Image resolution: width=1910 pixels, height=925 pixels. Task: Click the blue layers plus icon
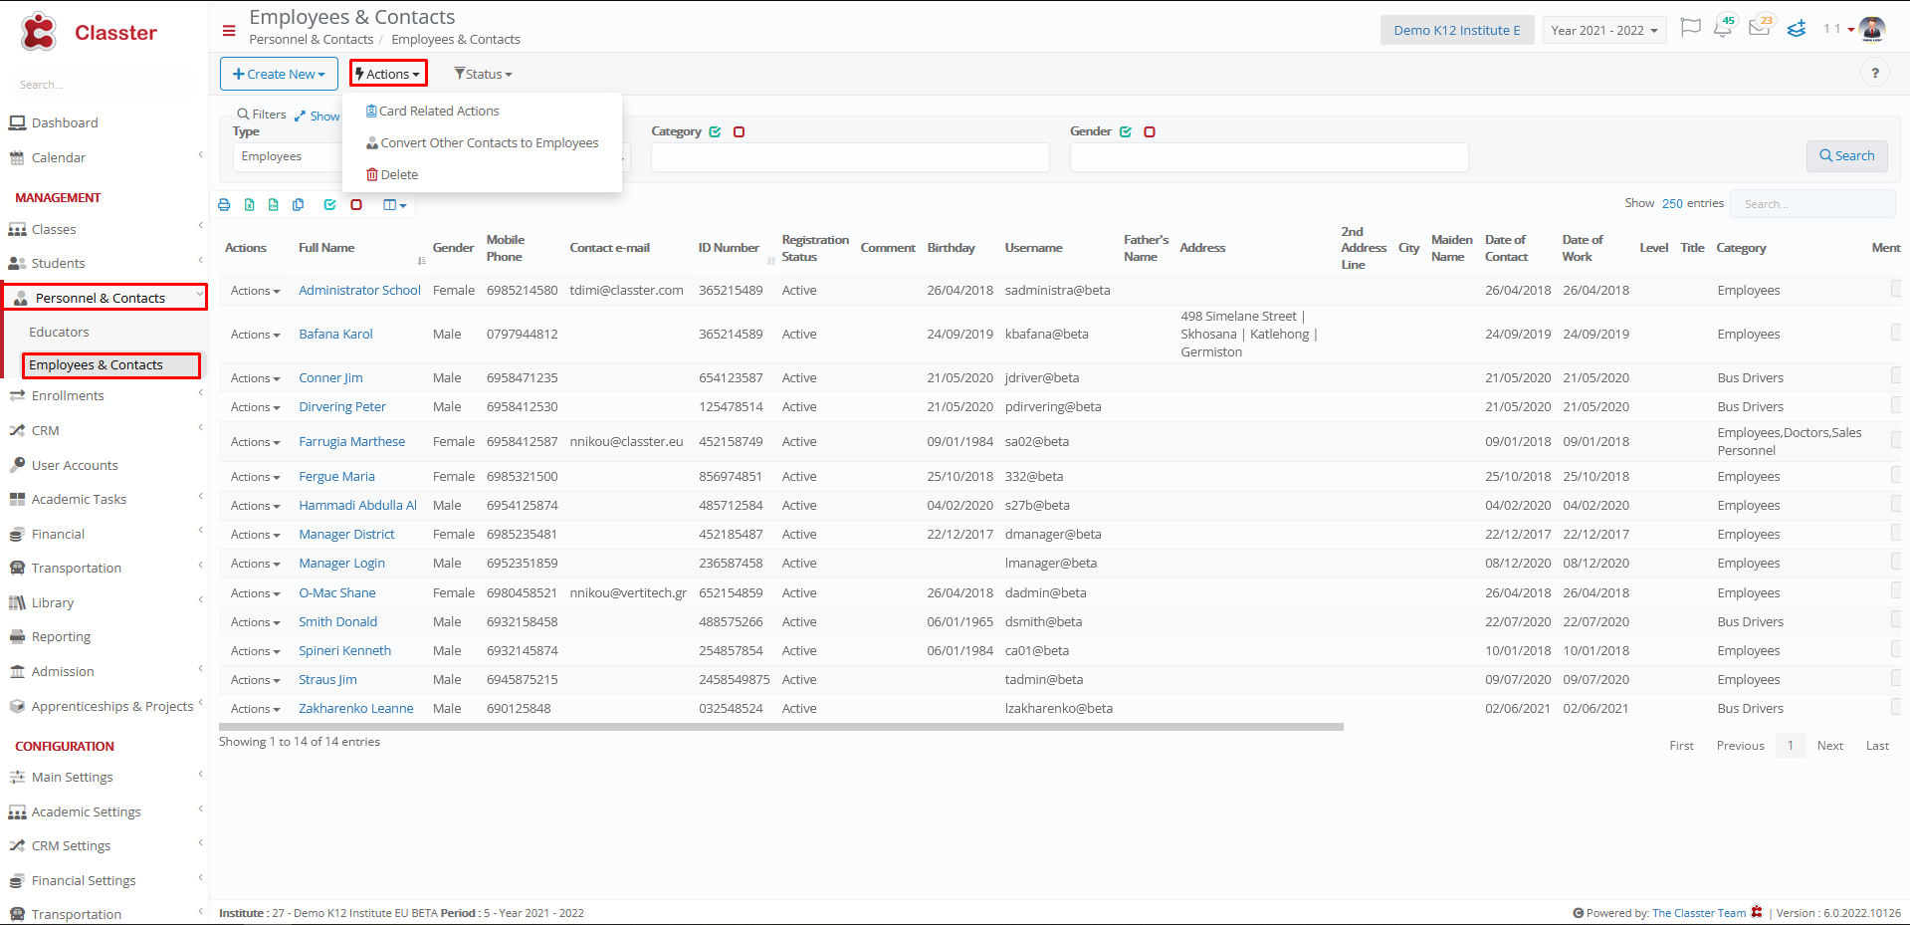(x=1797, y=29)
